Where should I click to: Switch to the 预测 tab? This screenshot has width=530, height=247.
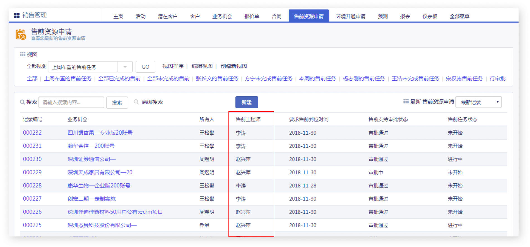[x=383, y=16]
